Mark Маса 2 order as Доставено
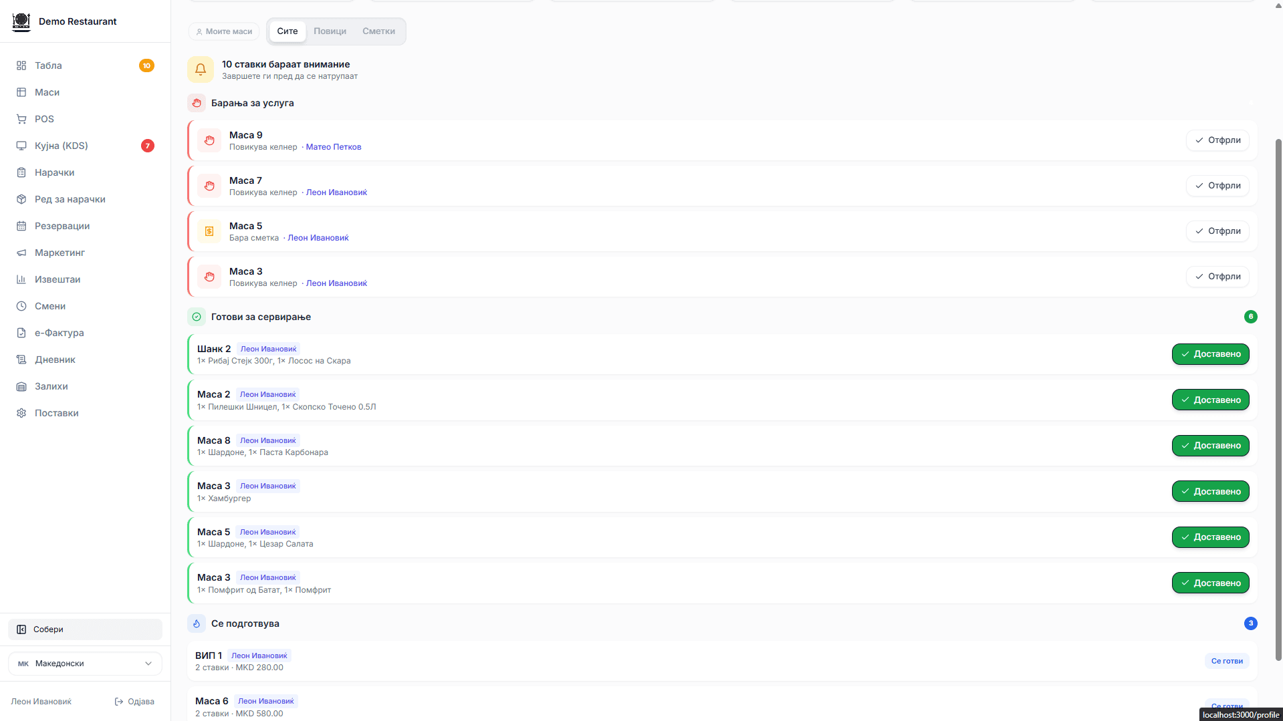This screenshot has width=1283, height=721. [x=1210, y=400]
